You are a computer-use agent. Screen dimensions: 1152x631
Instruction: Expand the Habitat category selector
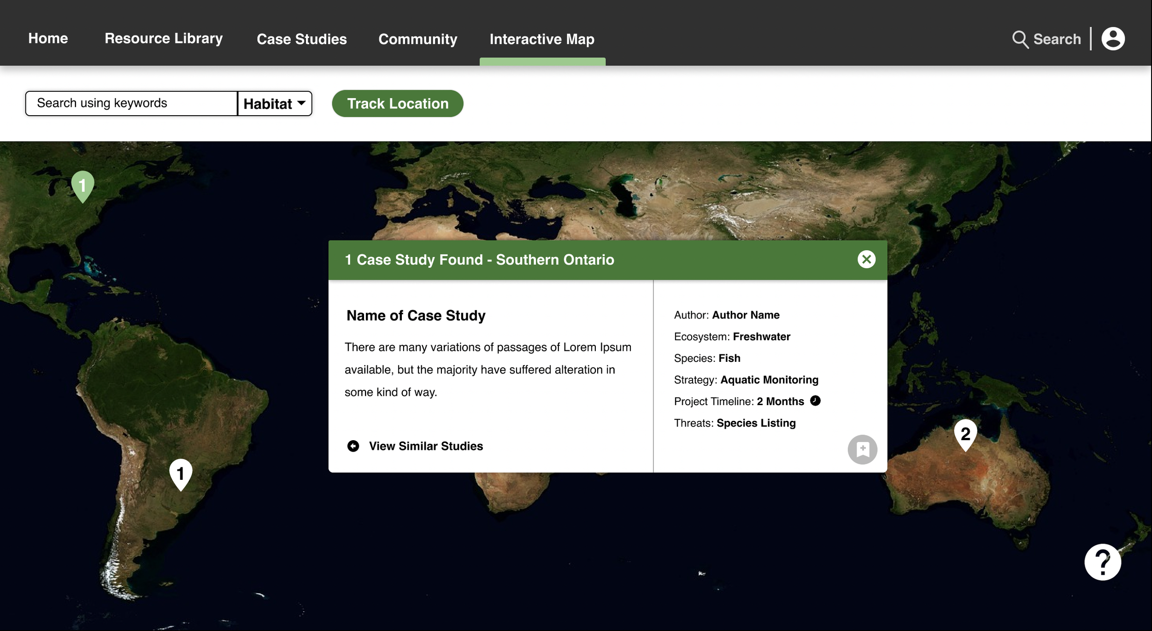tap(274, 103)
